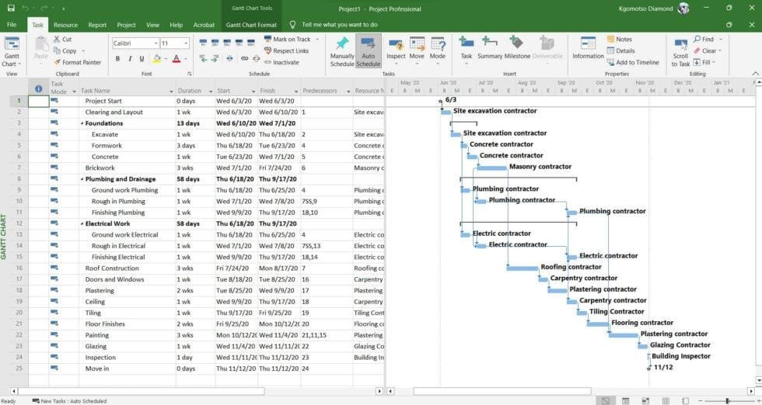This screenshot has width=762, height=405.
Task: Split the selected task
Action: [x=229, y=59]
